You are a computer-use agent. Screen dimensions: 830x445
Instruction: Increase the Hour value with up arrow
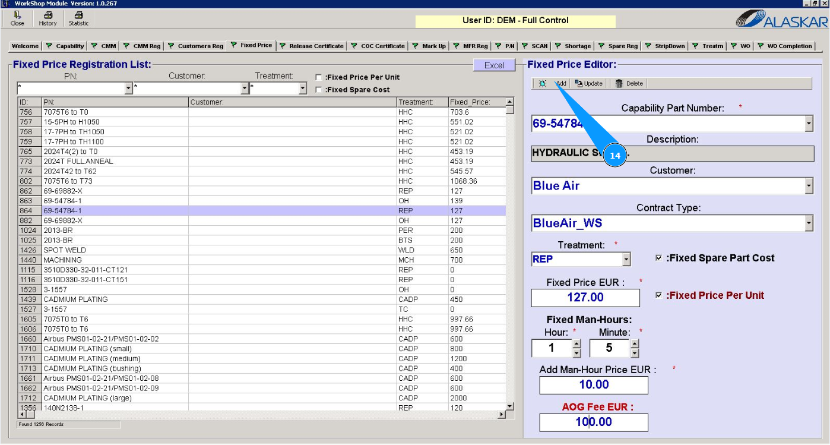(x=576, y=343)
